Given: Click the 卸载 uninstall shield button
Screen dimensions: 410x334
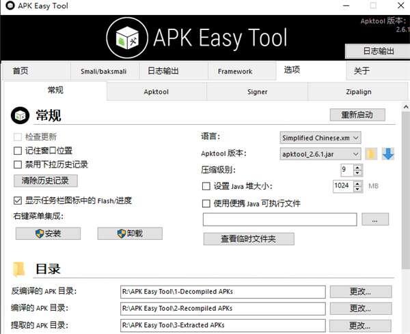Looking at the screenshot, I should [130, 234].
